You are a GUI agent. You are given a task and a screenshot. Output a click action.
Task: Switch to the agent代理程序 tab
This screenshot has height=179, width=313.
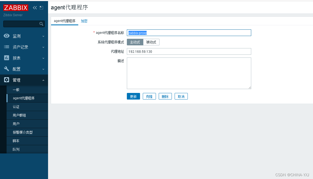65,21
